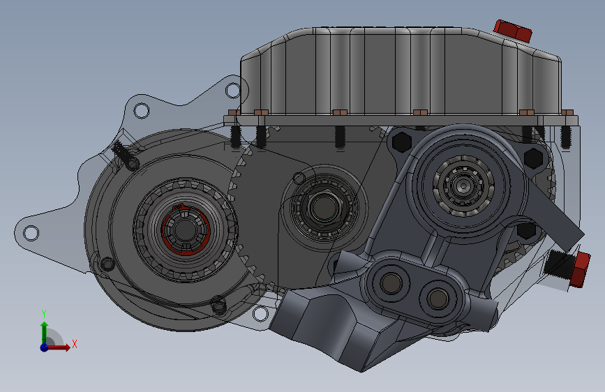The image size is (605, 392).
Task: Pick the mounting hole in the far-left housing ear
Action: point(31,234)
